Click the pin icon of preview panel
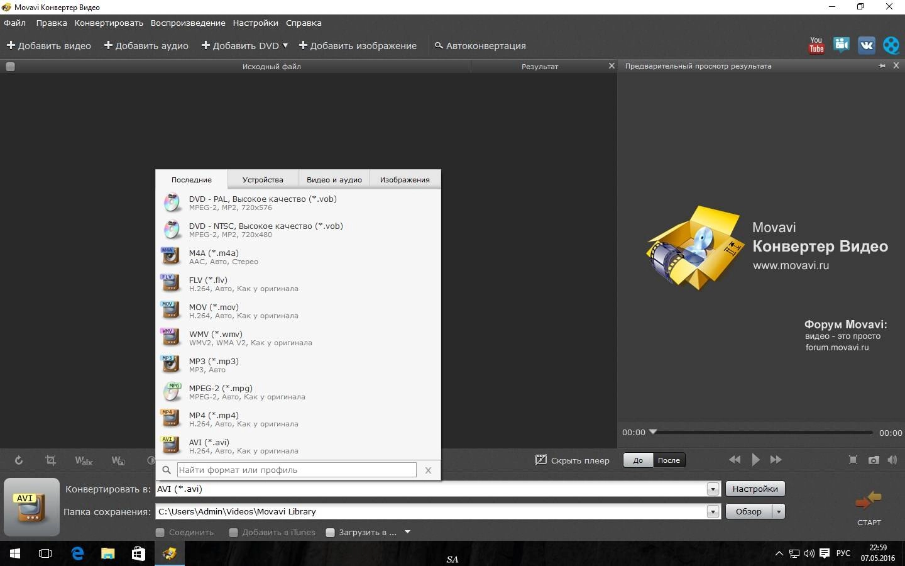Screen dimensions: 905x566 pos(882,66)
